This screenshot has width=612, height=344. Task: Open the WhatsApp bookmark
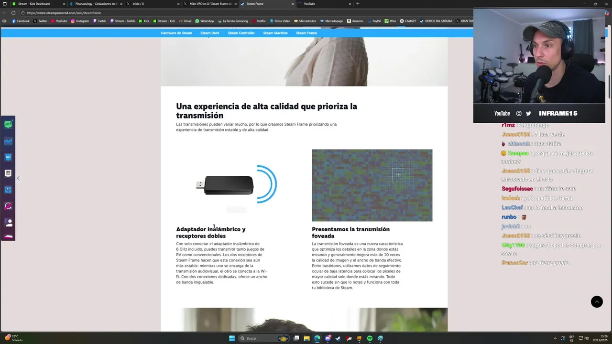click(x=205, y=21)
